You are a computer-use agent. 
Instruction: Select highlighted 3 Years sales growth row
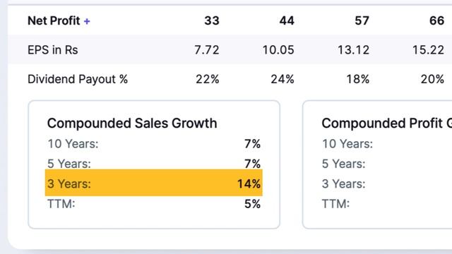pos(154,183)
